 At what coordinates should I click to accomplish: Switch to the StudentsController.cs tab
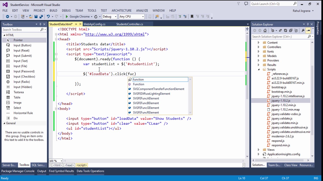point(130,24)
